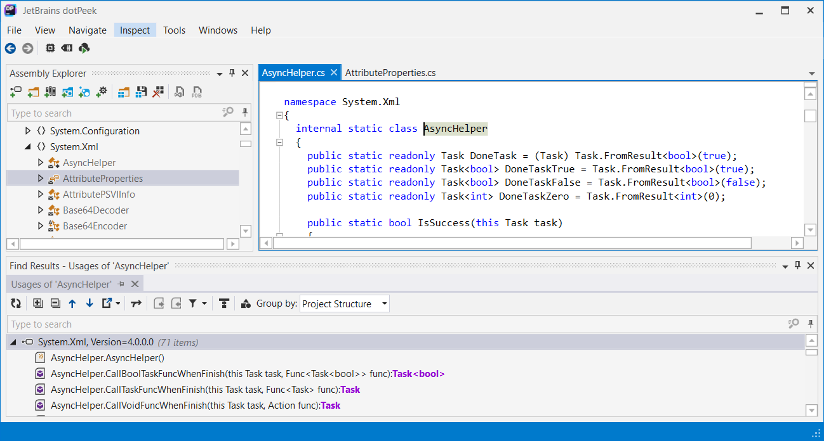
Task: Collapse all nodes in the Find Results list
Action: 55,303
